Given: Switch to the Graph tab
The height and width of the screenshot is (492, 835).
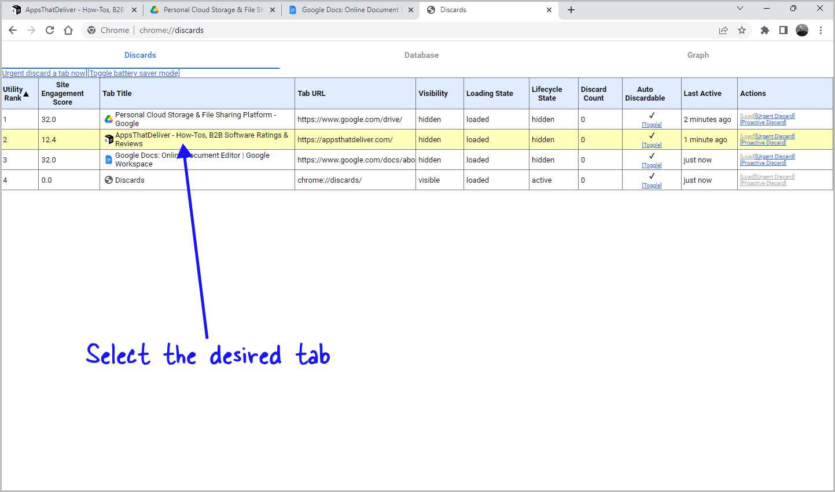Looking at the screenshot, I should point(698,55).
